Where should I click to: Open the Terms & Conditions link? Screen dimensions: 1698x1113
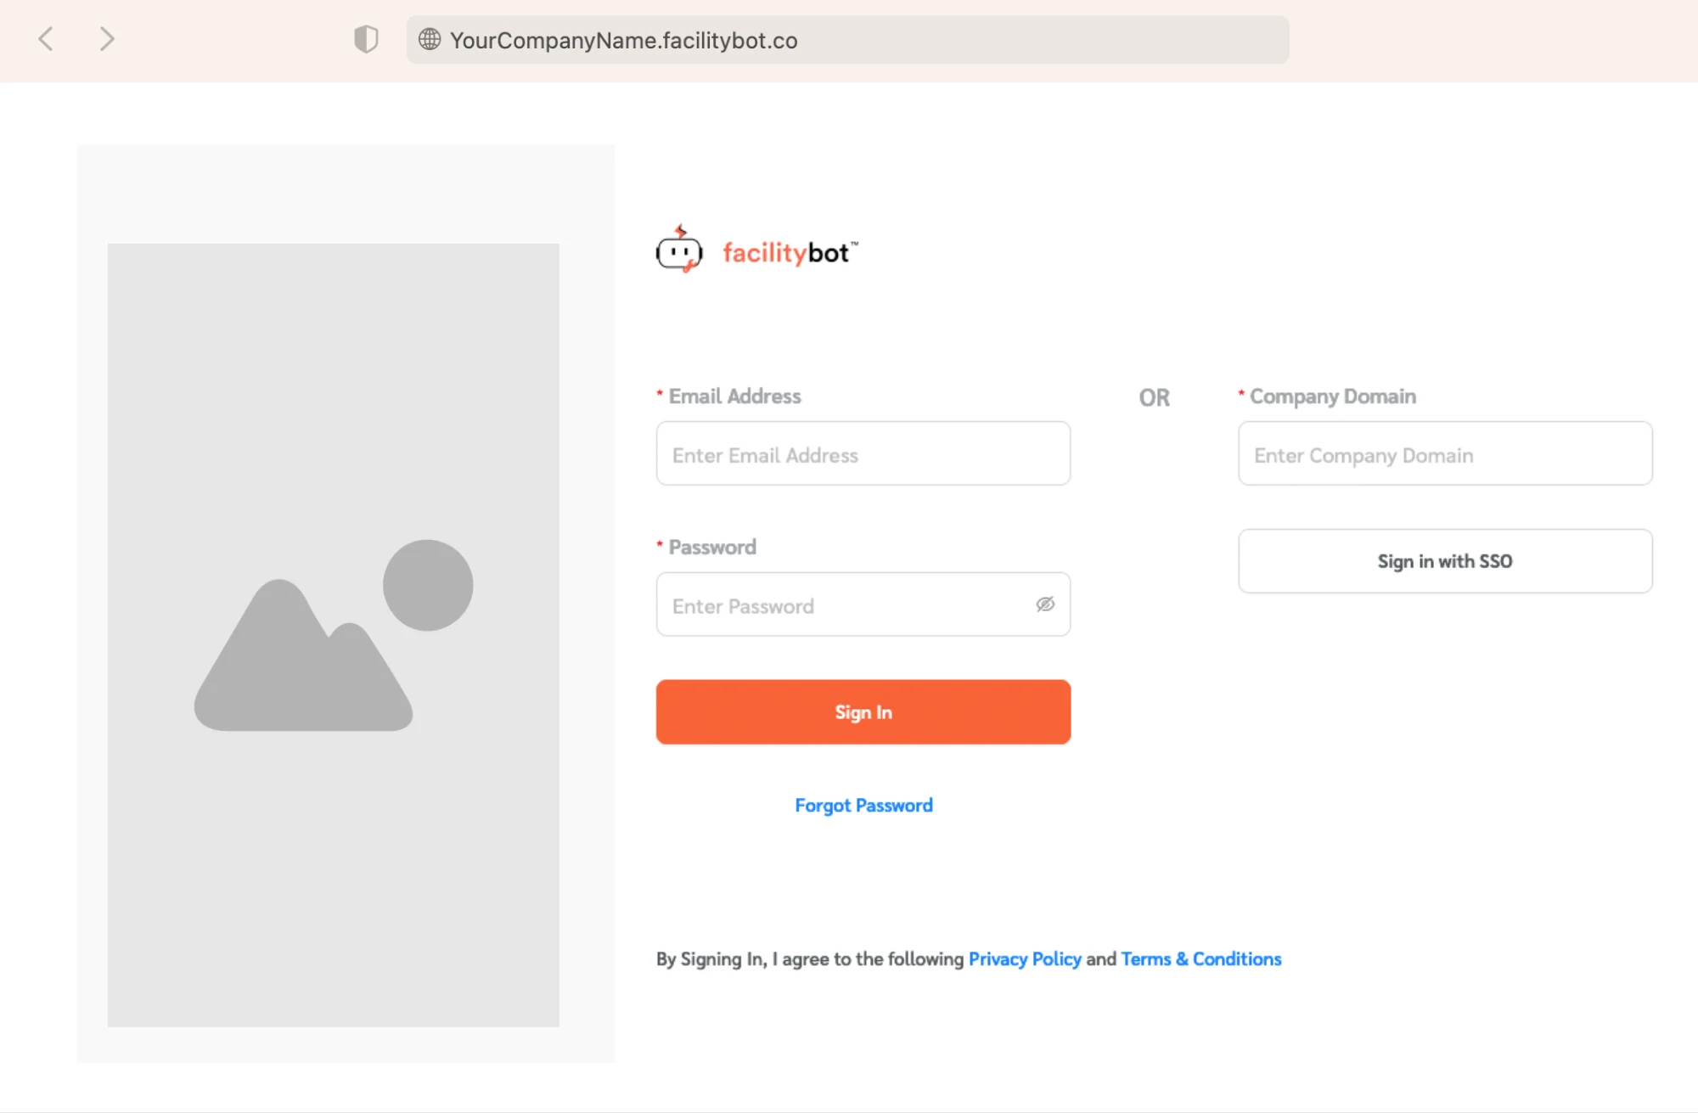[x=1200, y=959]
